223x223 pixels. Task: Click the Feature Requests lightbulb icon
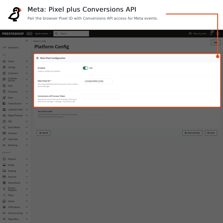point(4,189)
